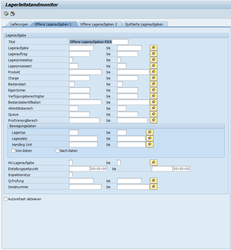Screen dimensions: 231x250
Task: Enable the Von-Daten checkbox
Action: coord(13,151)
